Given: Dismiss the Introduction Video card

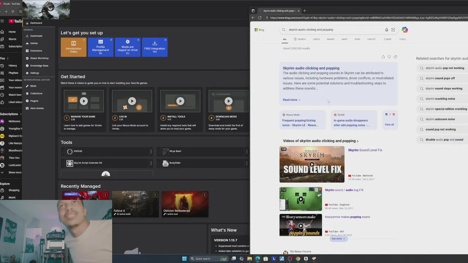Looking at the screenshot, I should [x=84, y=40].
